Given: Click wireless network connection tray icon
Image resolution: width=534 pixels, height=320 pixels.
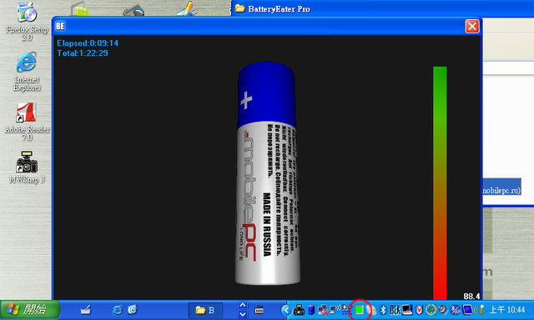Looking at the screenshot, I should (x=335, y=310).
